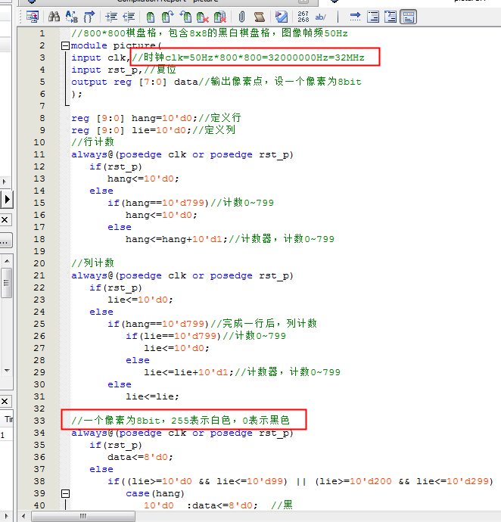Viewport: 501px width, 522px height.
Task: Click the '//列计数' comment on line 20
Action: tap(92, 263)
